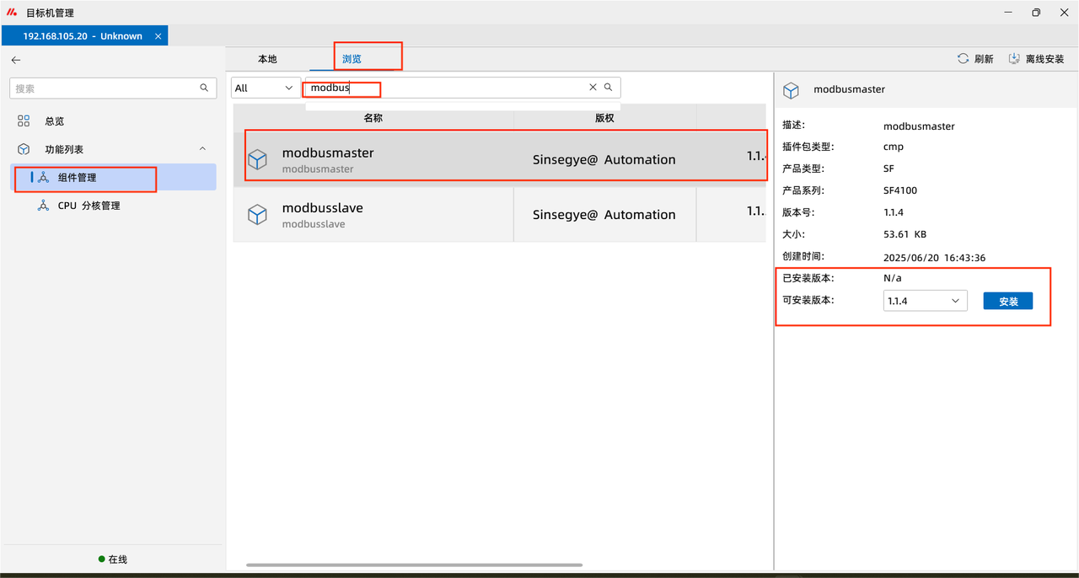Open the 可安装版本 1.1.4 version dropdown
1079x578 pixels.
(925, 301)
